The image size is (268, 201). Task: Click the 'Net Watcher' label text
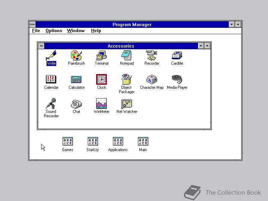coord(127,112)
